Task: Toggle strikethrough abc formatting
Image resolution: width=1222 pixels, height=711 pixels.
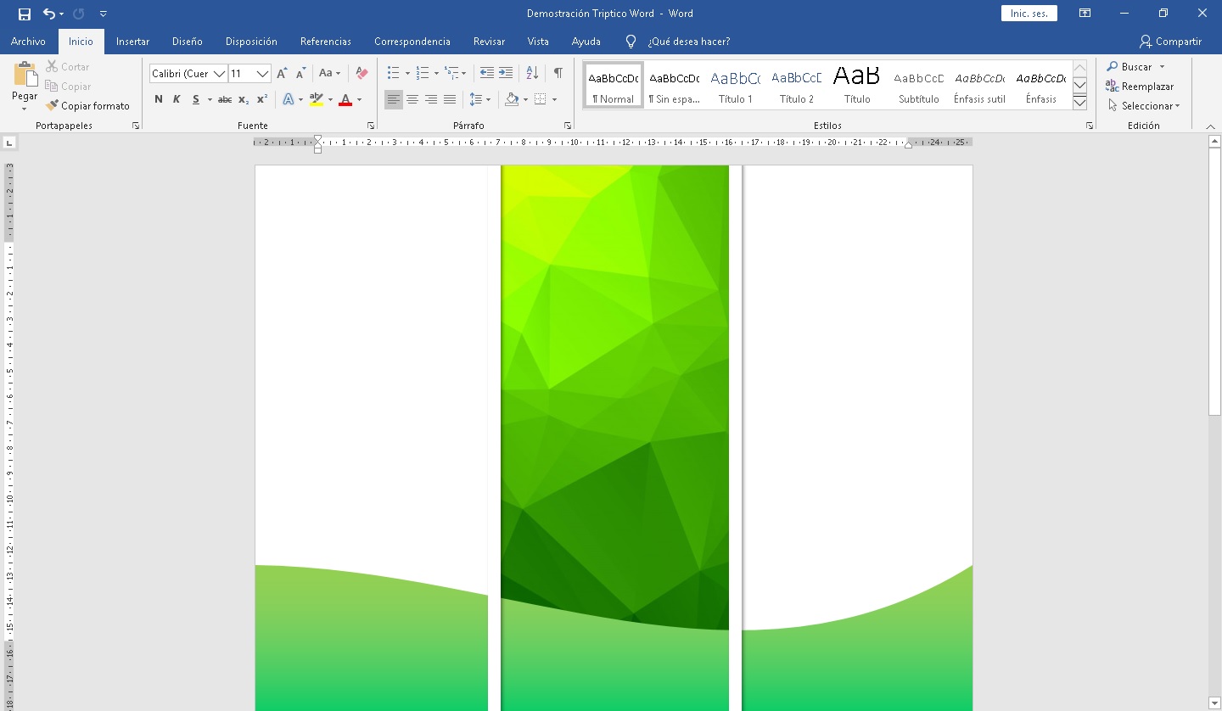Action: (x=225, y=99)
